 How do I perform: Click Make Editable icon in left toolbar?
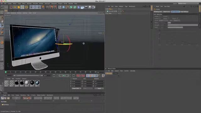tap(2, 13)
